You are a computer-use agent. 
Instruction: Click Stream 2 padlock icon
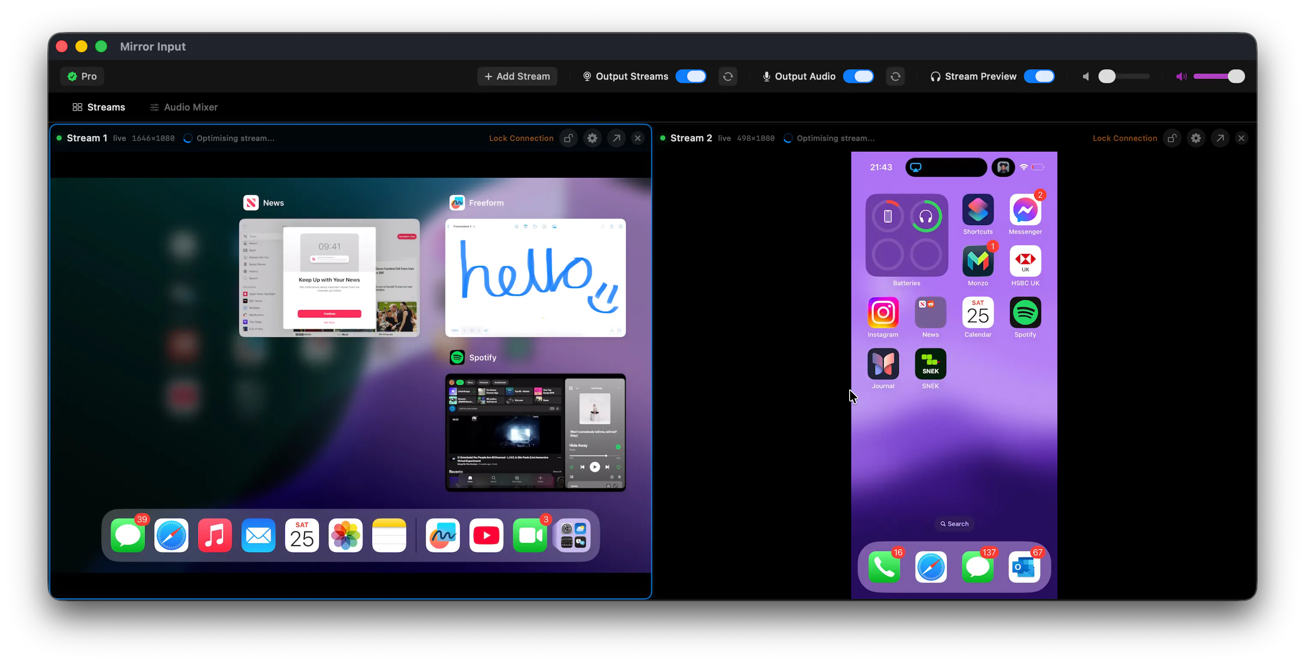pyautogui.click(x=1172, y=138)
